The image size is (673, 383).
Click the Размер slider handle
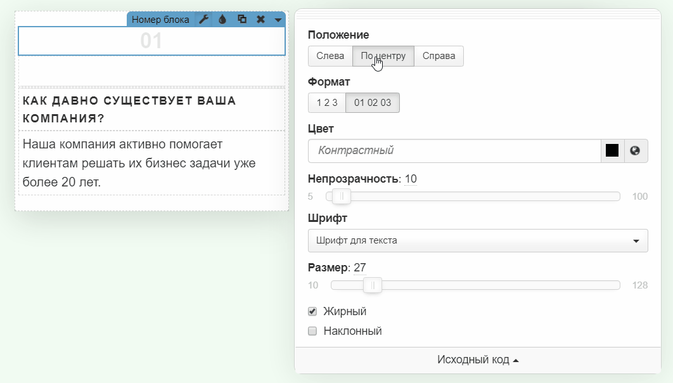(x=373, y=285)
